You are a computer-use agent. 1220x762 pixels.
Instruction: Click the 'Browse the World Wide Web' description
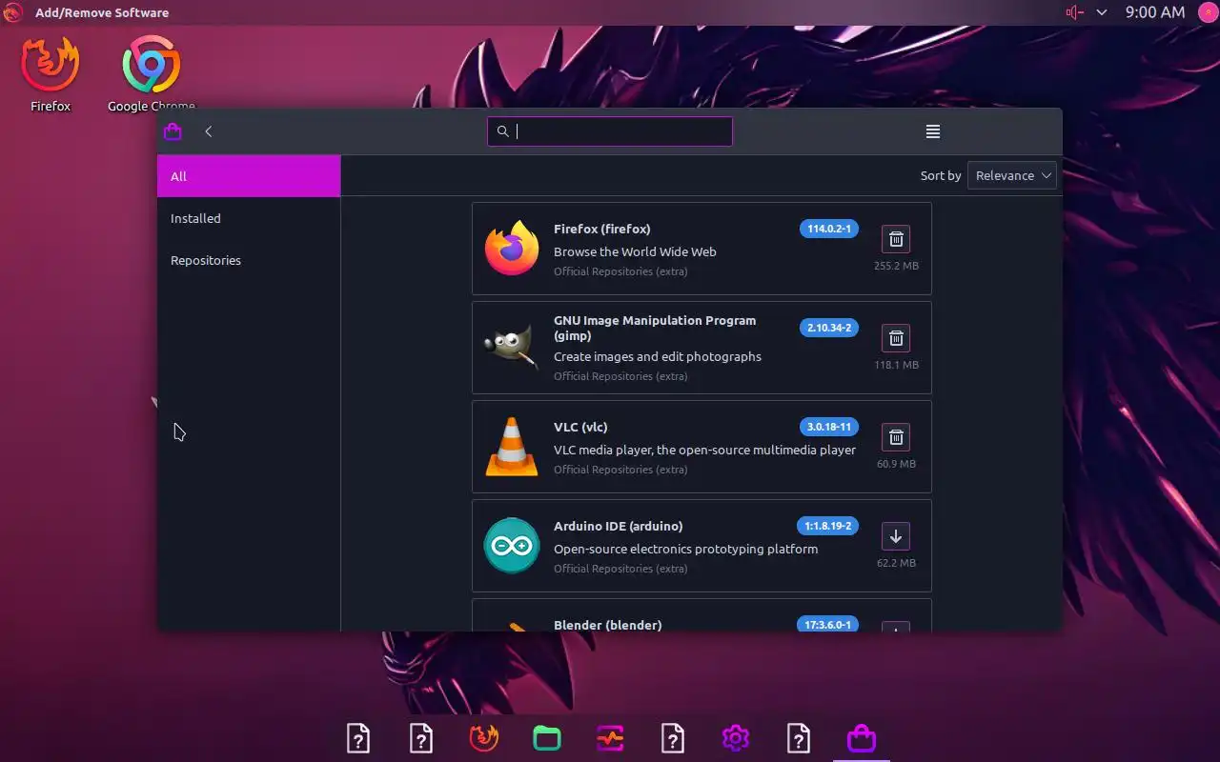coord(635,251)
